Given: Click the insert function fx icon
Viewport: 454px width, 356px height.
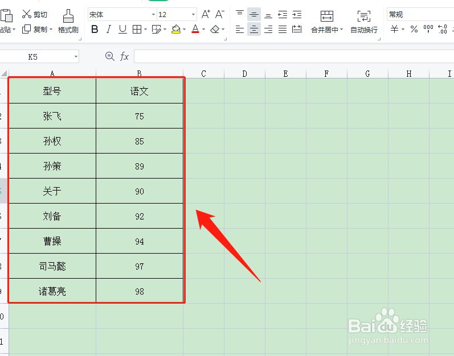Looking at the screenshot, I should click(124, 56).
